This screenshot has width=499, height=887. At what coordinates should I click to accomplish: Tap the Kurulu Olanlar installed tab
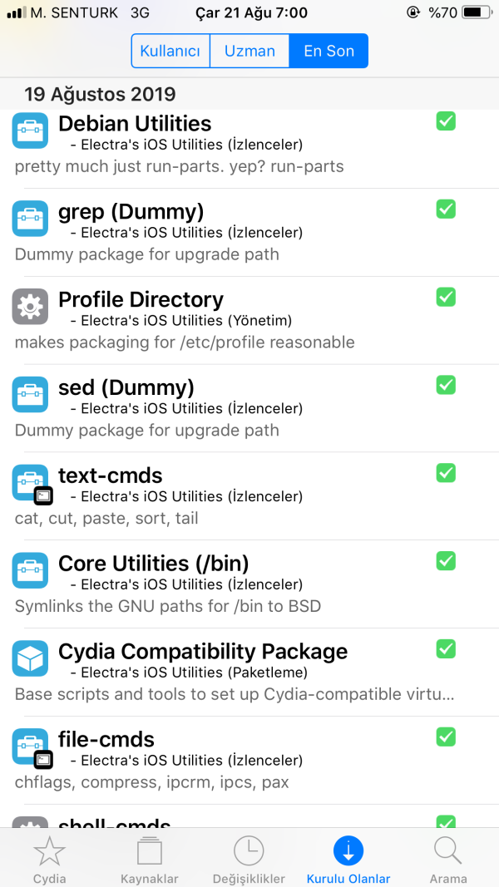348,860
